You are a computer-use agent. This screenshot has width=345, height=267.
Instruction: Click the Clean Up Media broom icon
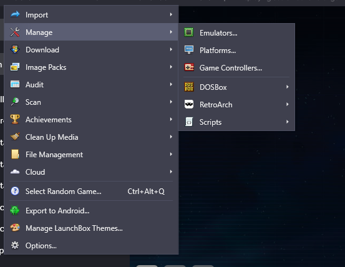(15, 137)
